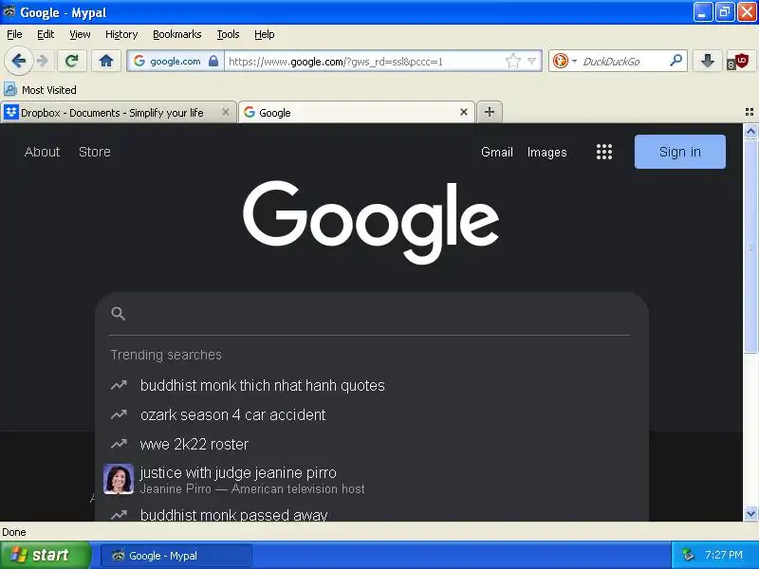Viewport: 759px width, 569px height.
Task: Open the Bookmarks menu
Action: pyautogui.click(x=177, y=34)
